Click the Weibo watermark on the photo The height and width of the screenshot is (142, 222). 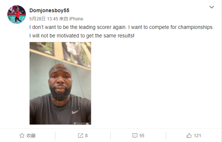point(82,123)
